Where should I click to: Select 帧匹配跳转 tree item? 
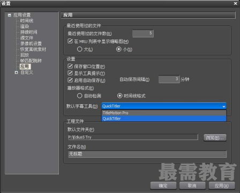pos(31,60)
